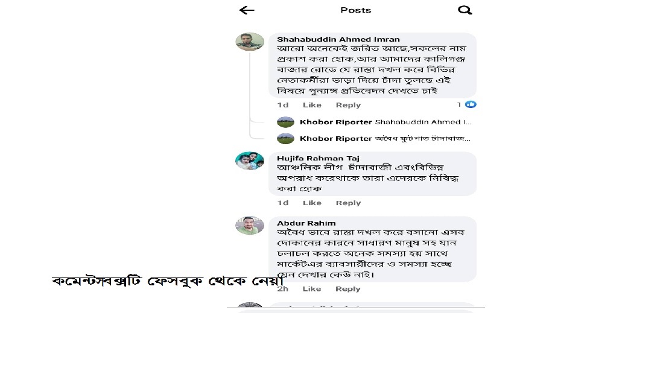Click the blue like reaction icon
This screenshot has height=374, width=666.
click(x=471, y=104)
